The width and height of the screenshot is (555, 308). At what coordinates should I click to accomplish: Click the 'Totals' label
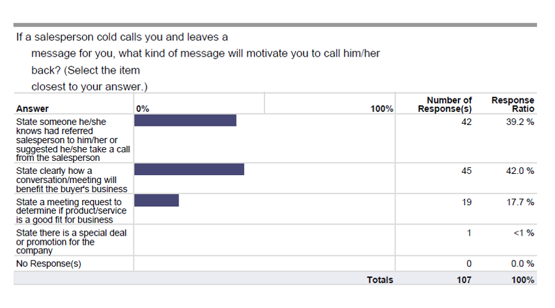point(380,280)
